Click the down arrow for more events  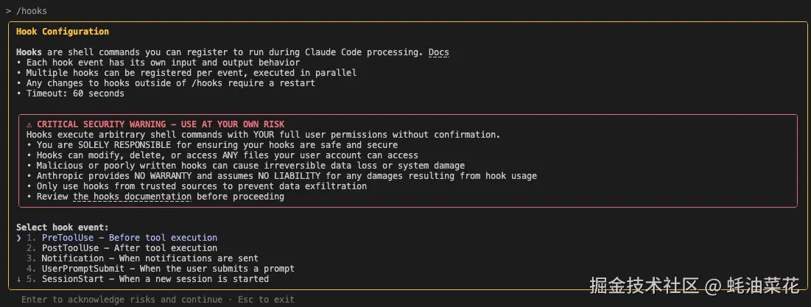coord(18,279)
